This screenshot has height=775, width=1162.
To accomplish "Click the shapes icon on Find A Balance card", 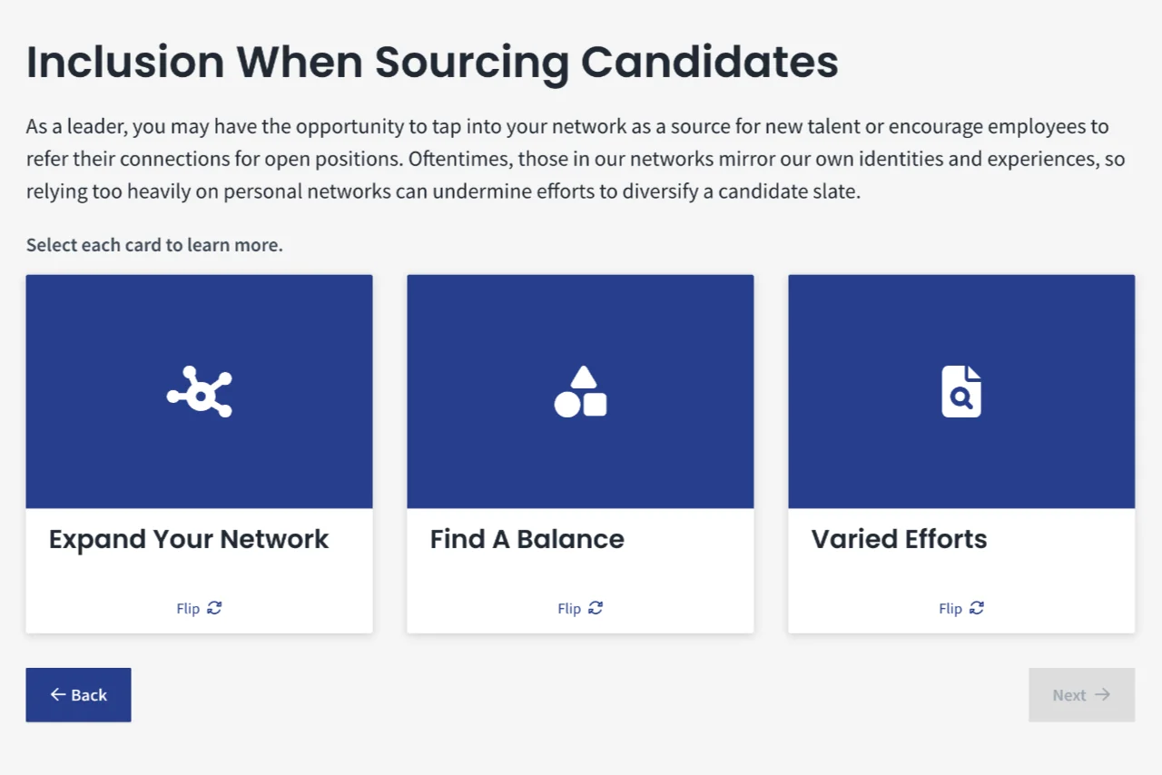I will tap(581, 391).
